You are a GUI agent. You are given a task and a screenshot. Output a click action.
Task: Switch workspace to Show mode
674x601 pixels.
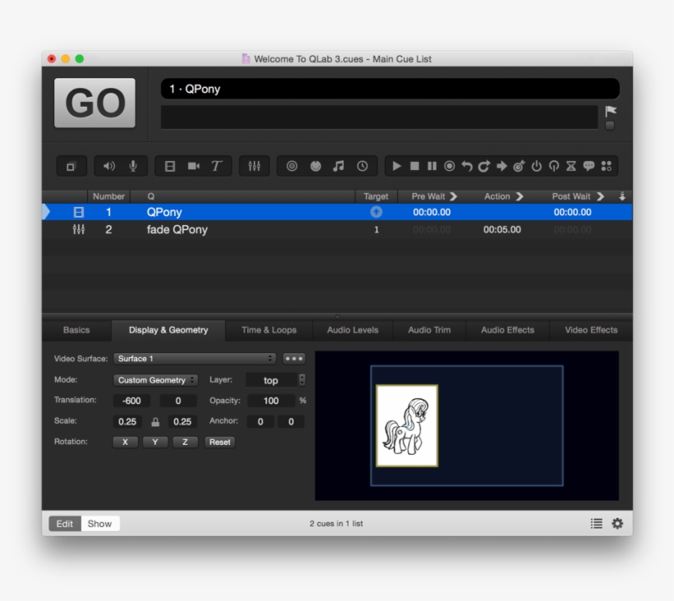coord(100,524)
